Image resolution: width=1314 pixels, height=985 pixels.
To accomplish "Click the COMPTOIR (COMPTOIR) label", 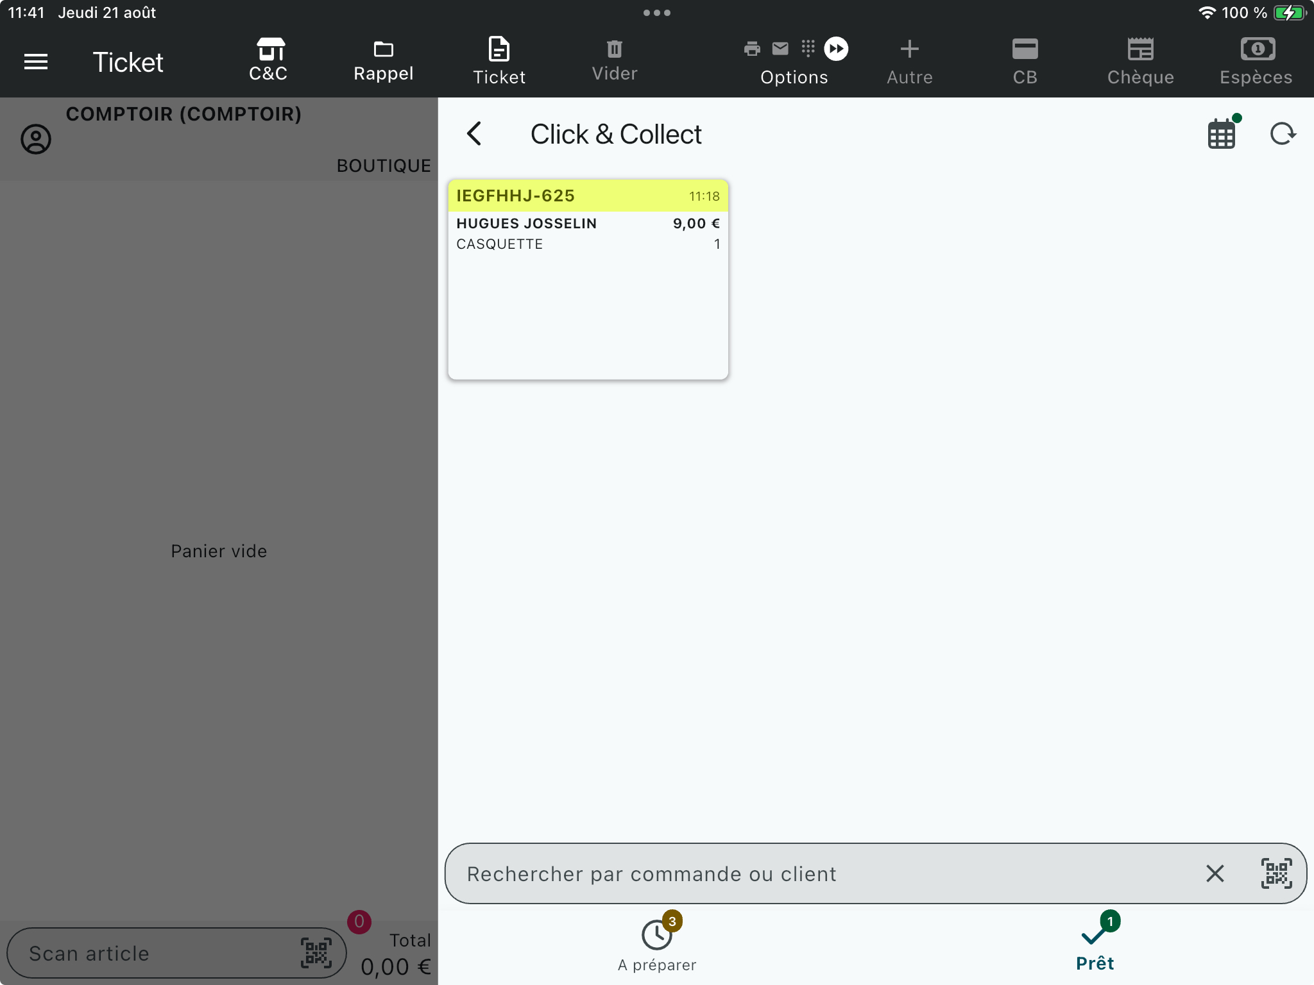I will pyautogui.click(x=183, y=114).
